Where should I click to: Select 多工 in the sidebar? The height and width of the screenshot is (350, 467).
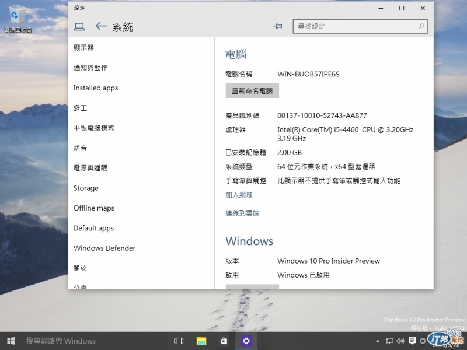[x=81, y=108]
